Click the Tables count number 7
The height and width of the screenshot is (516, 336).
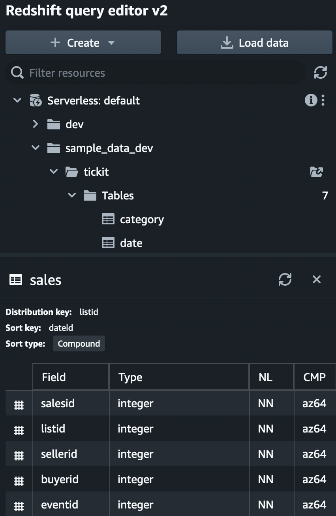pos(325,195)
